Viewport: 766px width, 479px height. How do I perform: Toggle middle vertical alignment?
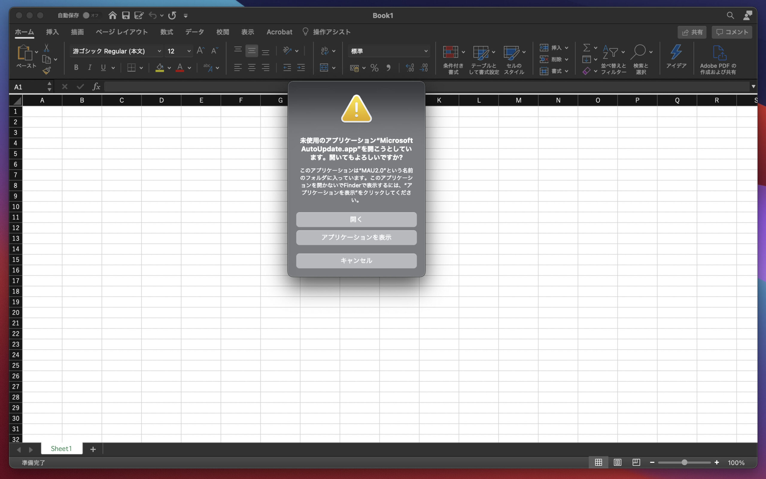[252, 51]
